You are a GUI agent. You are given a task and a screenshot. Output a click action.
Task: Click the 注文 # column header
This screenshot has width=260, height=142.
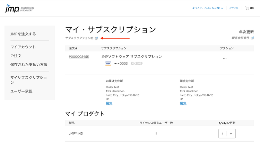pos(73,48)
